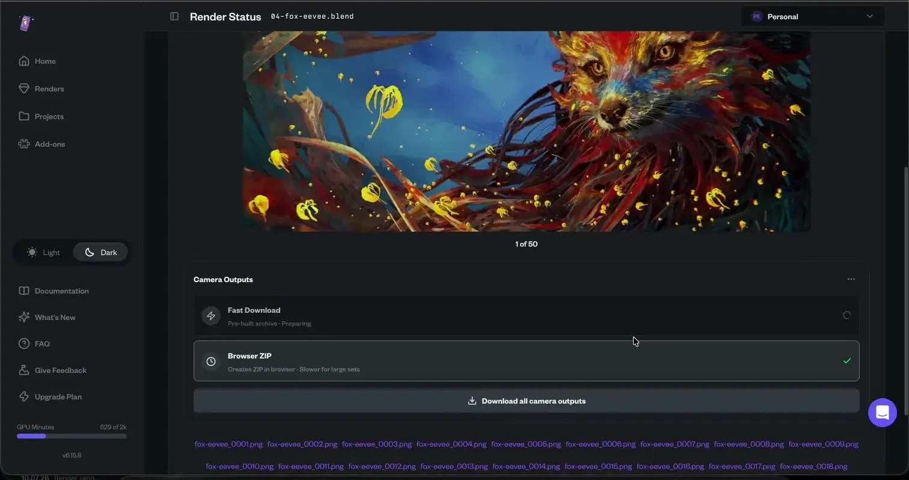Open fox-eevee_0015.png file link
Screen dimensions: 909x480
[x=598, y=466]
